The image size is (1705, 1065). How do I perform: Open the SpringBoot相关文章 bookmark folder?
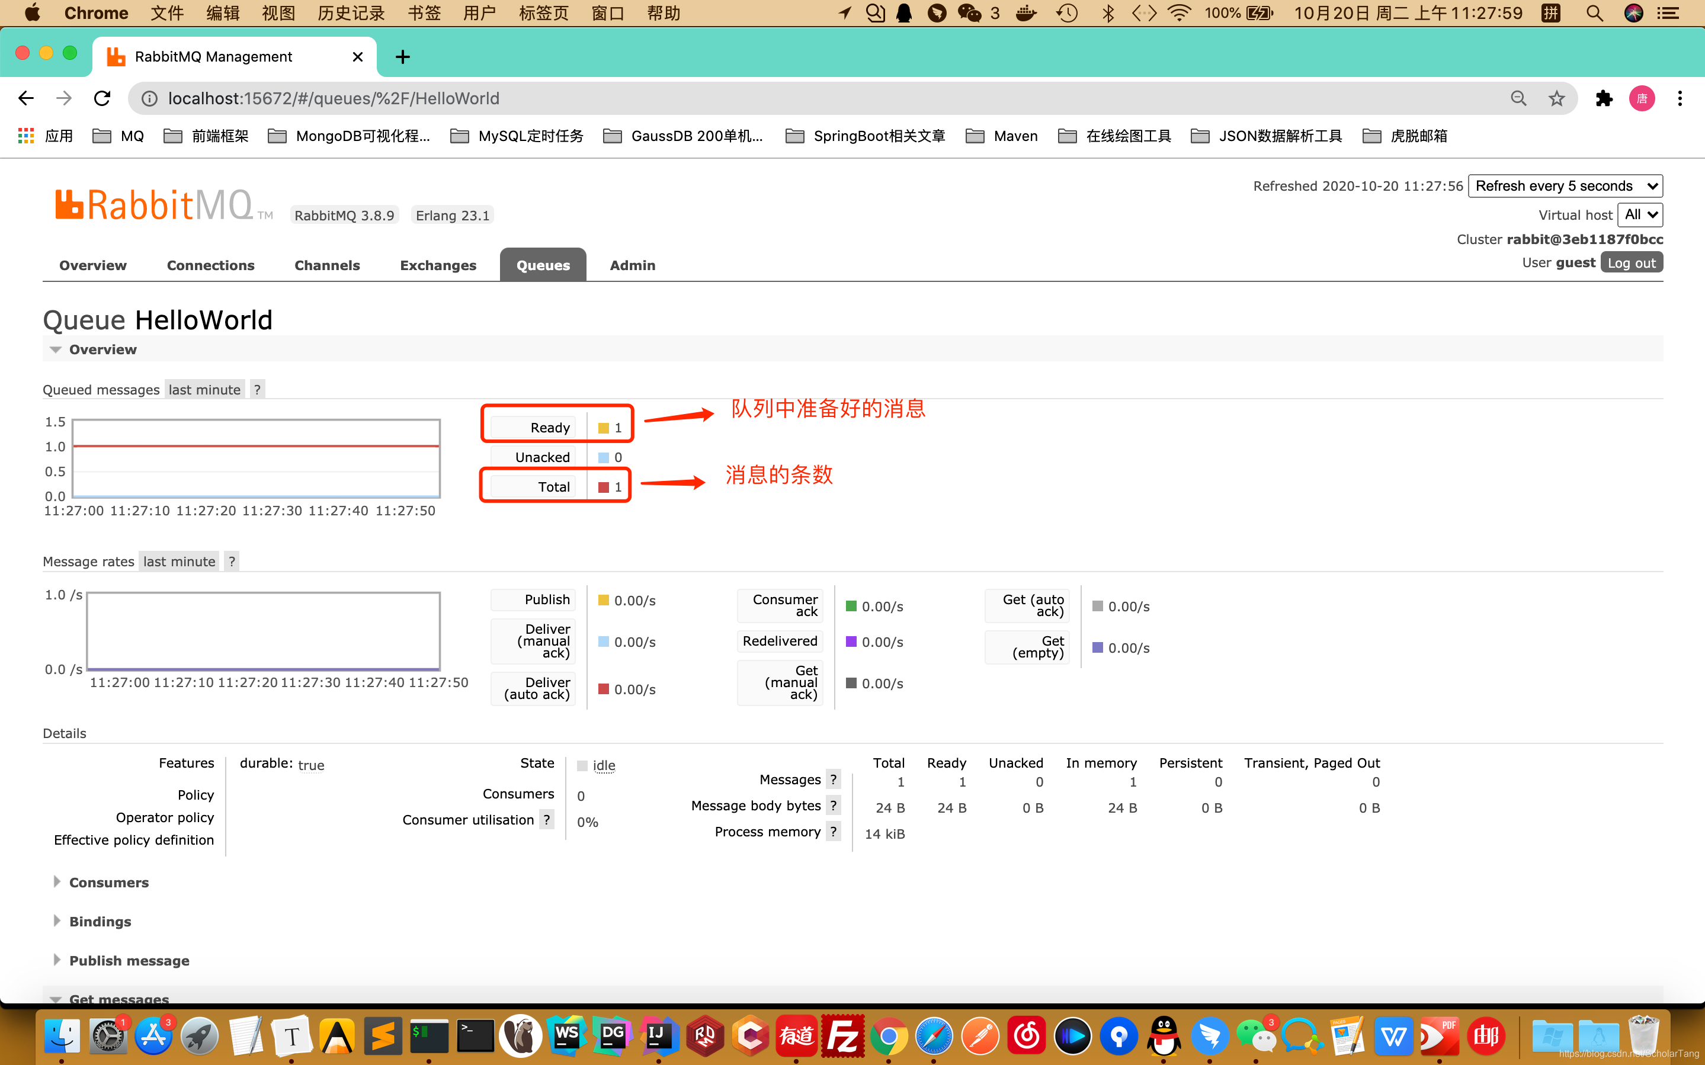(865, 136)
